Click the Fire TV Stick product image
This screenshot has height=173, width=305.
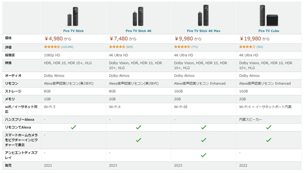pos(73,16)
